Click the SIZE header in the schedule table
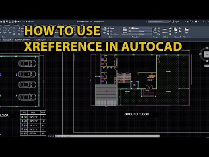The height and width of the screenshot is (157, 209). 33,113
